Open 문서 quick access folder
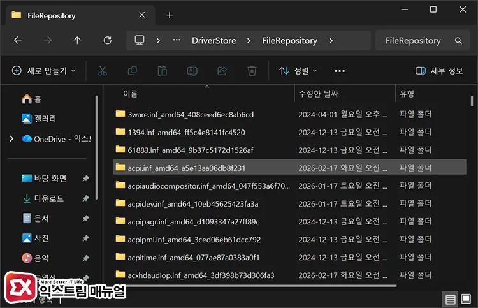 point(36,218)
